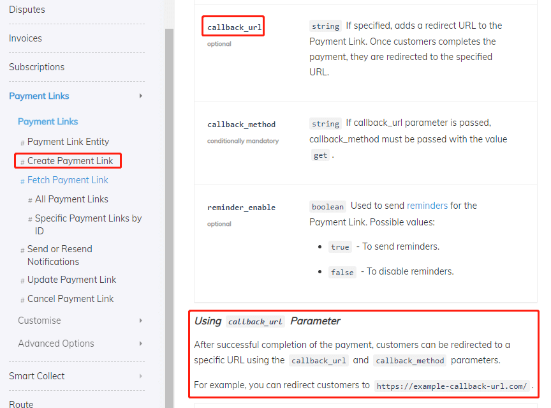Screen dimensions: 551x408
Task: Go to Subscriptions in sidebar
Action: (x=36, y=67)
